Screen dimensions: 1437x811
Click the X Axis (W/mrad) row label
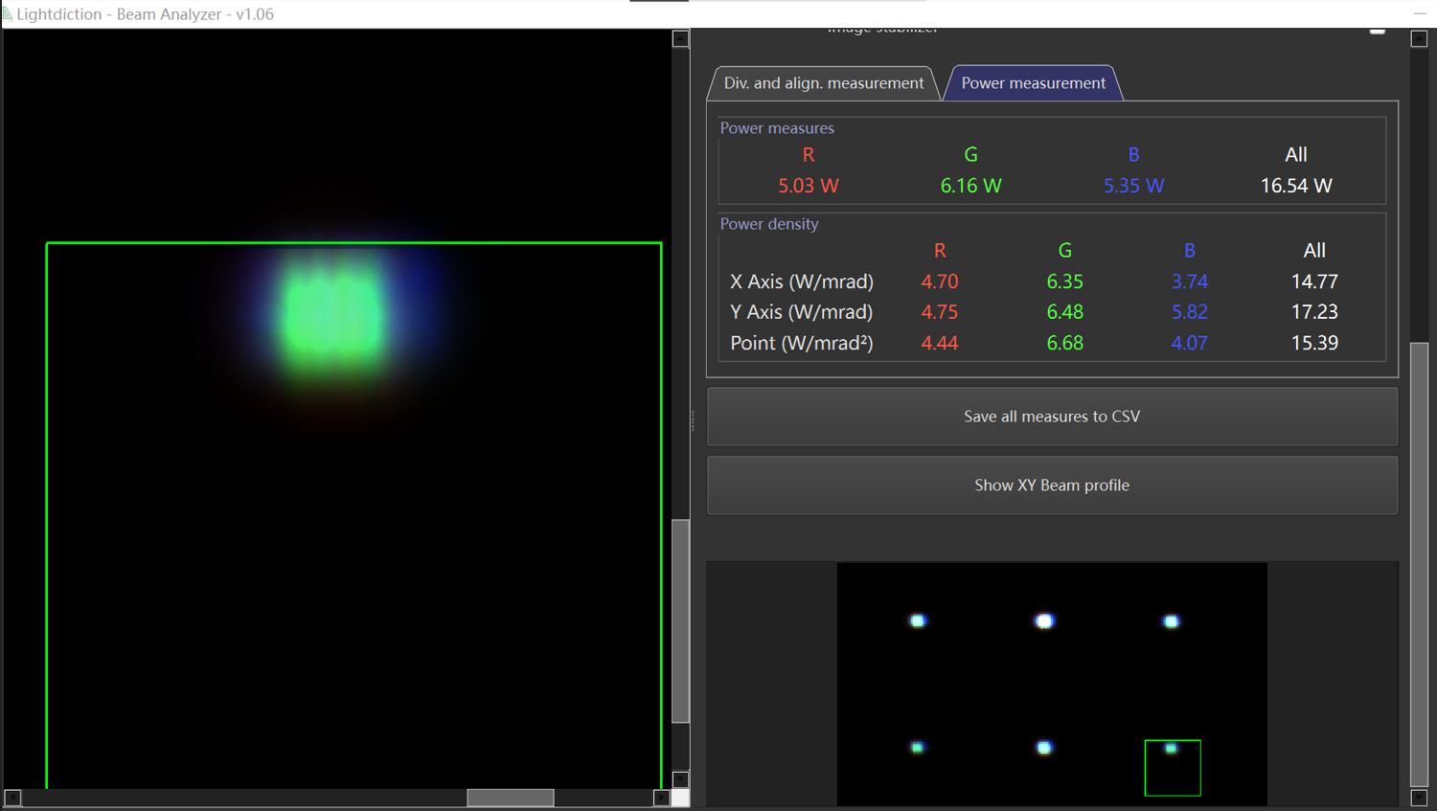tap(802, 282)
